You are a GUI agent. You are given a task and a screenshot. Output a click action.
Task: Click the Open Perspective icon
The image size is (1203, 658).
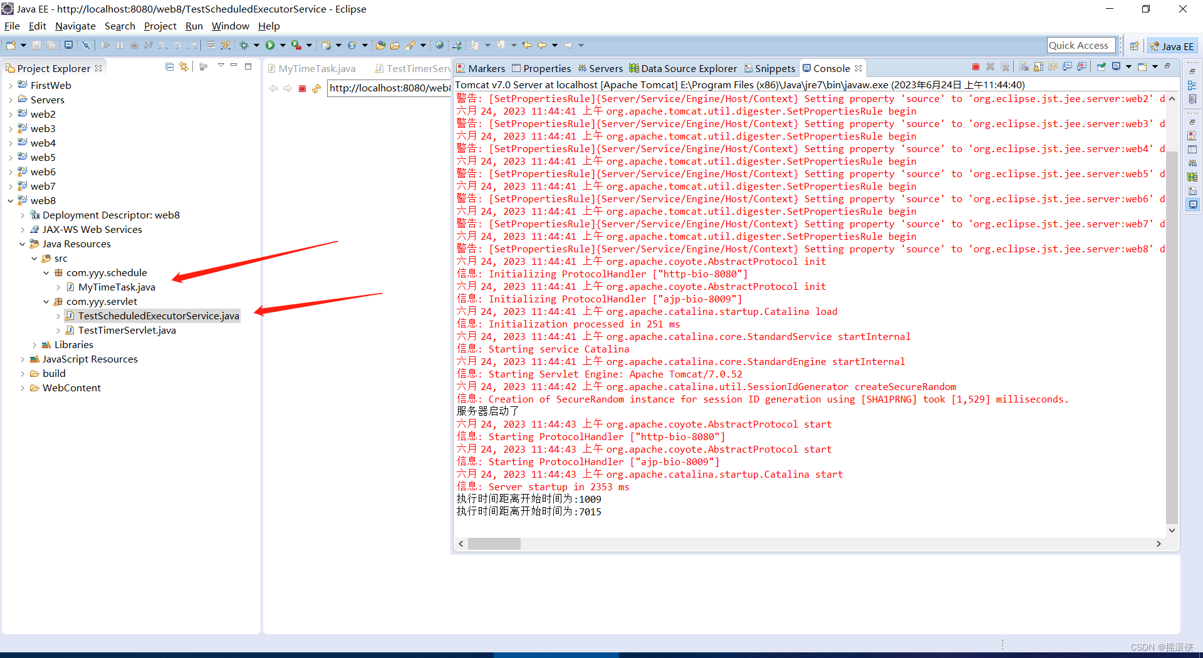(x=1134, y=46)
